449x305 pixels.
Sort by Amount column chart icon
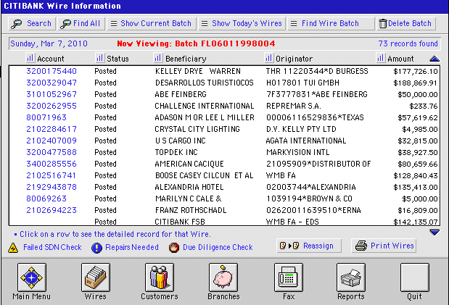tap(380, 58)
